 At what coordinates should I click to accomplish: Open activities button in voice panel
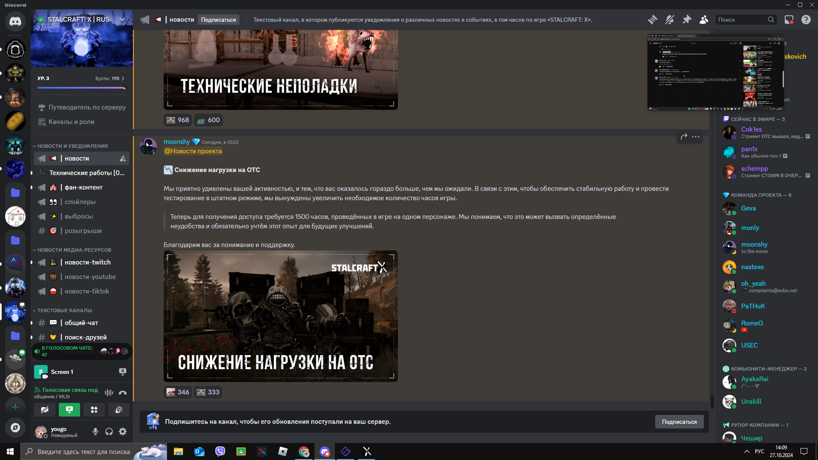pyautogui.click(x=94, y=410)
